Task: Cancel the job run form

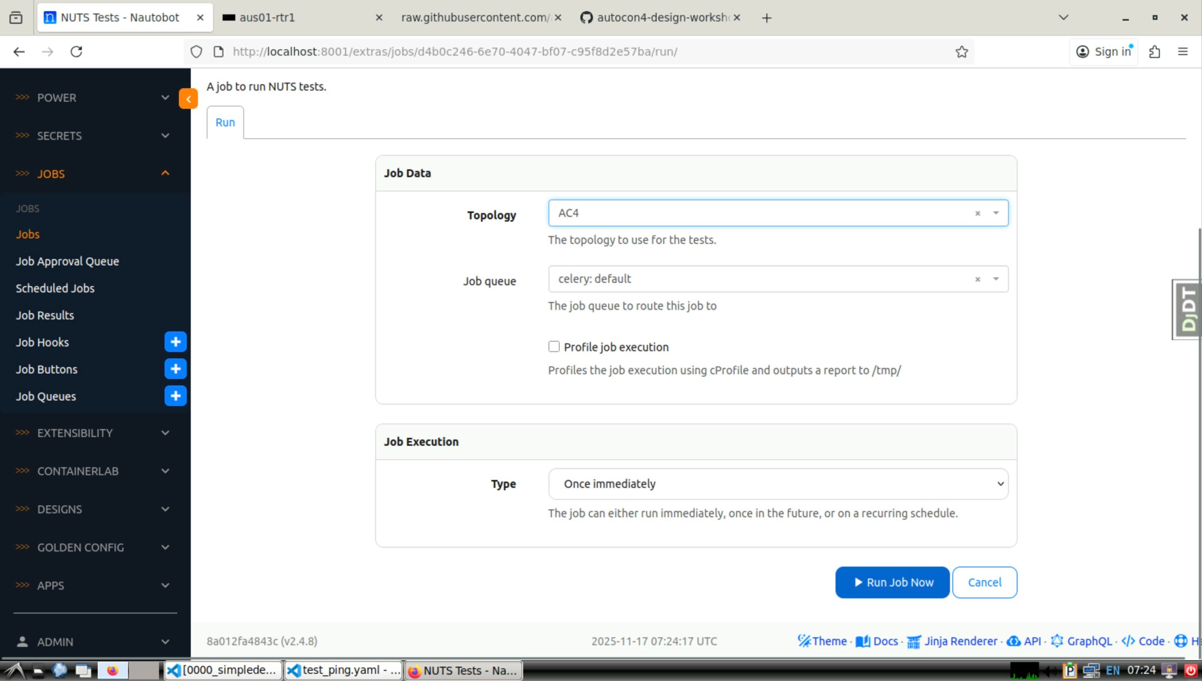Action: click(984, 582)
